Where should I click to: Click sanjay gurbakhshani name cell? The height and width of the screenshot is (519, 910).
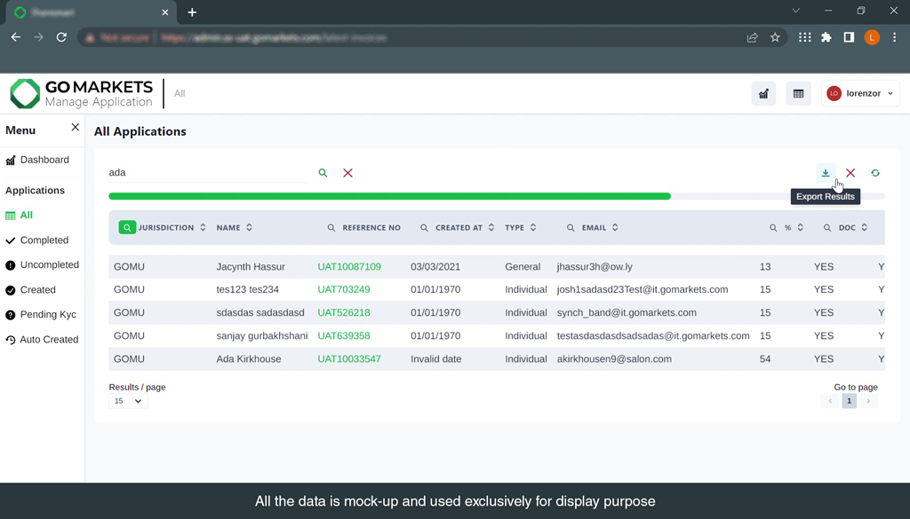[x=262, y=335]
